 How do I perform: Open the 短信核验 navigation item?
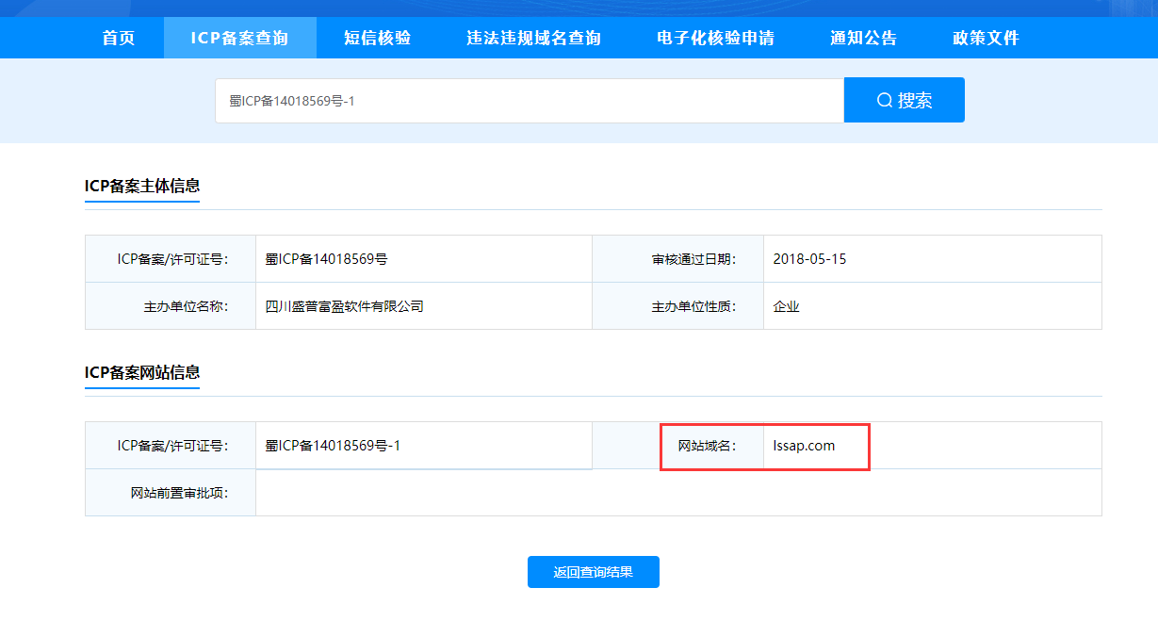377,39
